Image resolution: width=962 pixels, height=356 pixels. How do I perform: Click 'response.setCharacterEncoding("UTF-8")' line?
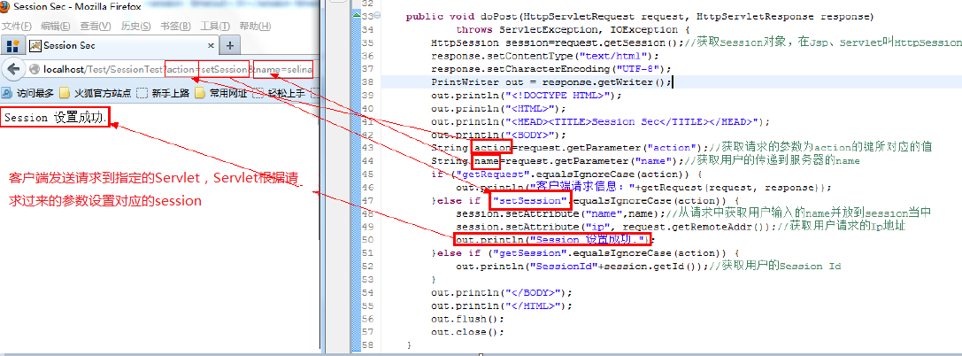tap(551, 69)
